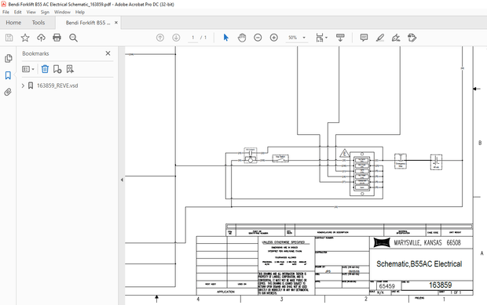Open bookmark options menu dropdown
The height and width of the screenshot is (305, 487).
coord(28,69)
